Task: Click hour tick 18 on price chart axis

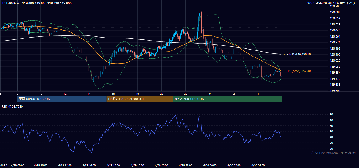Action: [x=137, y=94]
